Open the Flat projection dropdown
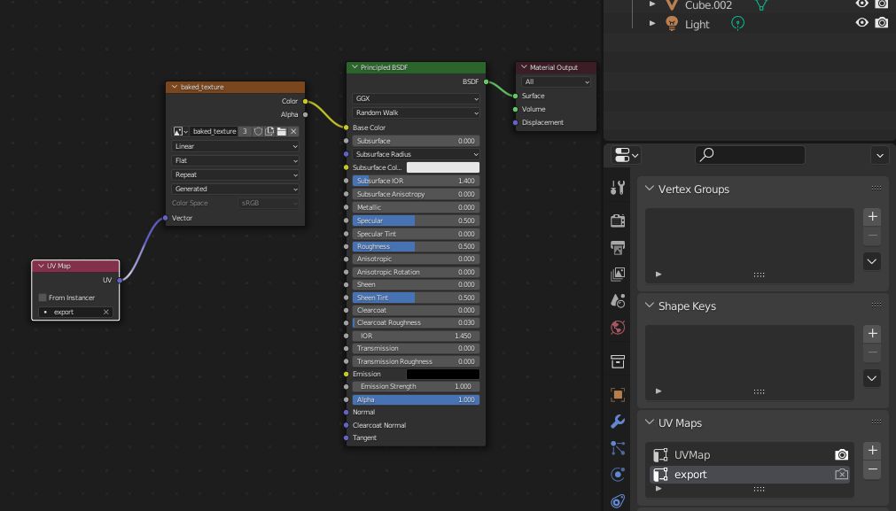The width and height of the screenshot is (896, 511). [235, 160]
